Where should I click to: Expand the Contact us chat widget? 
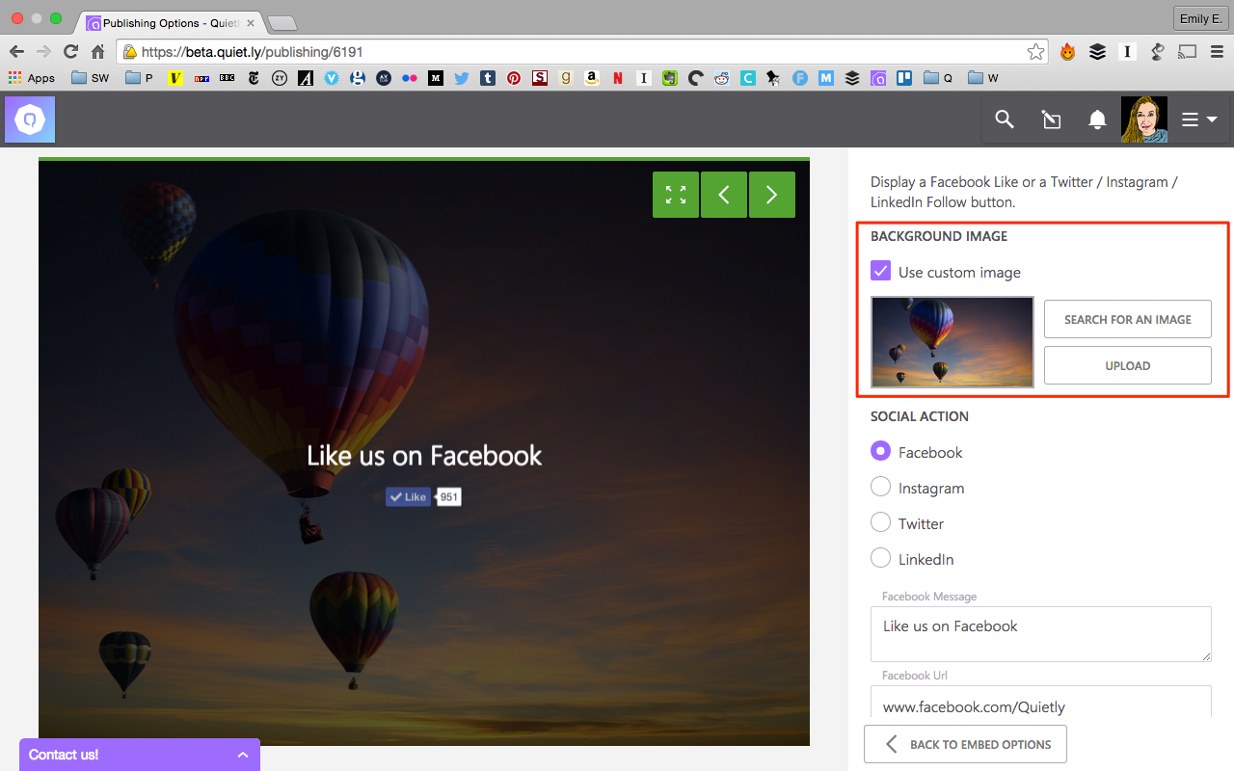140,755
